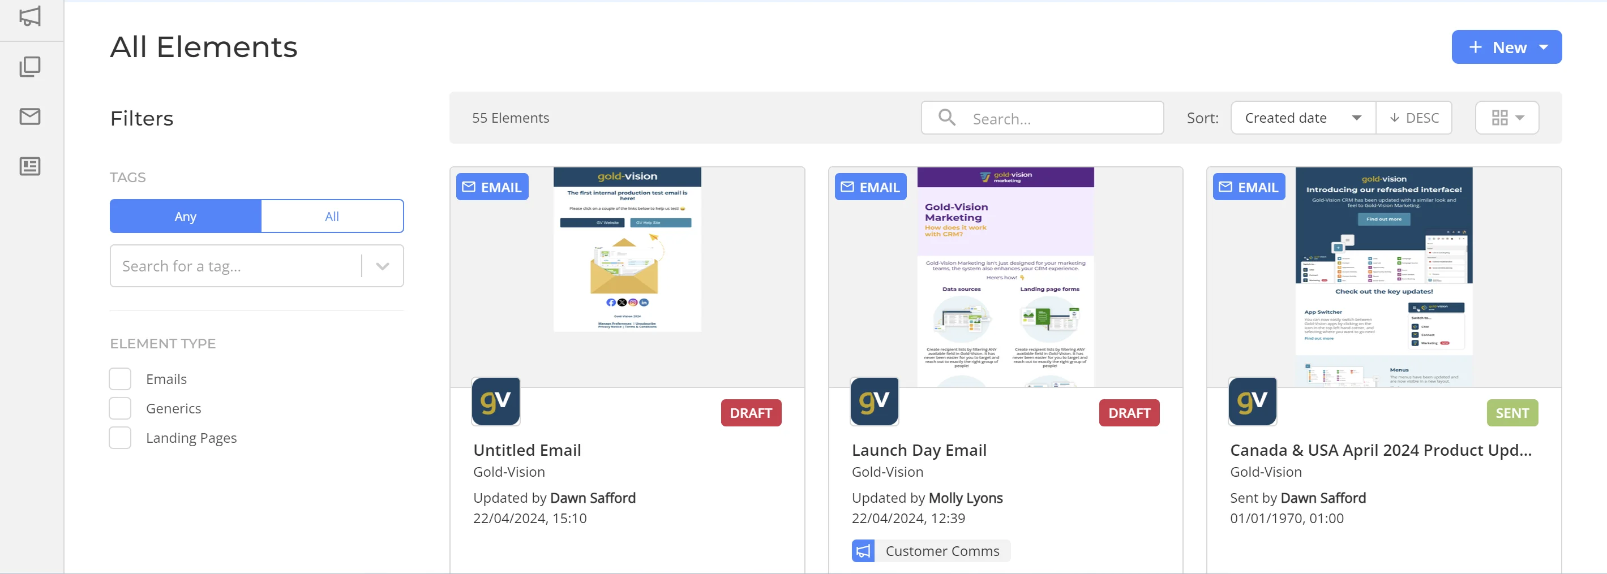Screen dimensions: 1607x574
Task: Open the campaigns megaphone sidebar icon
Action: (30, 16)
